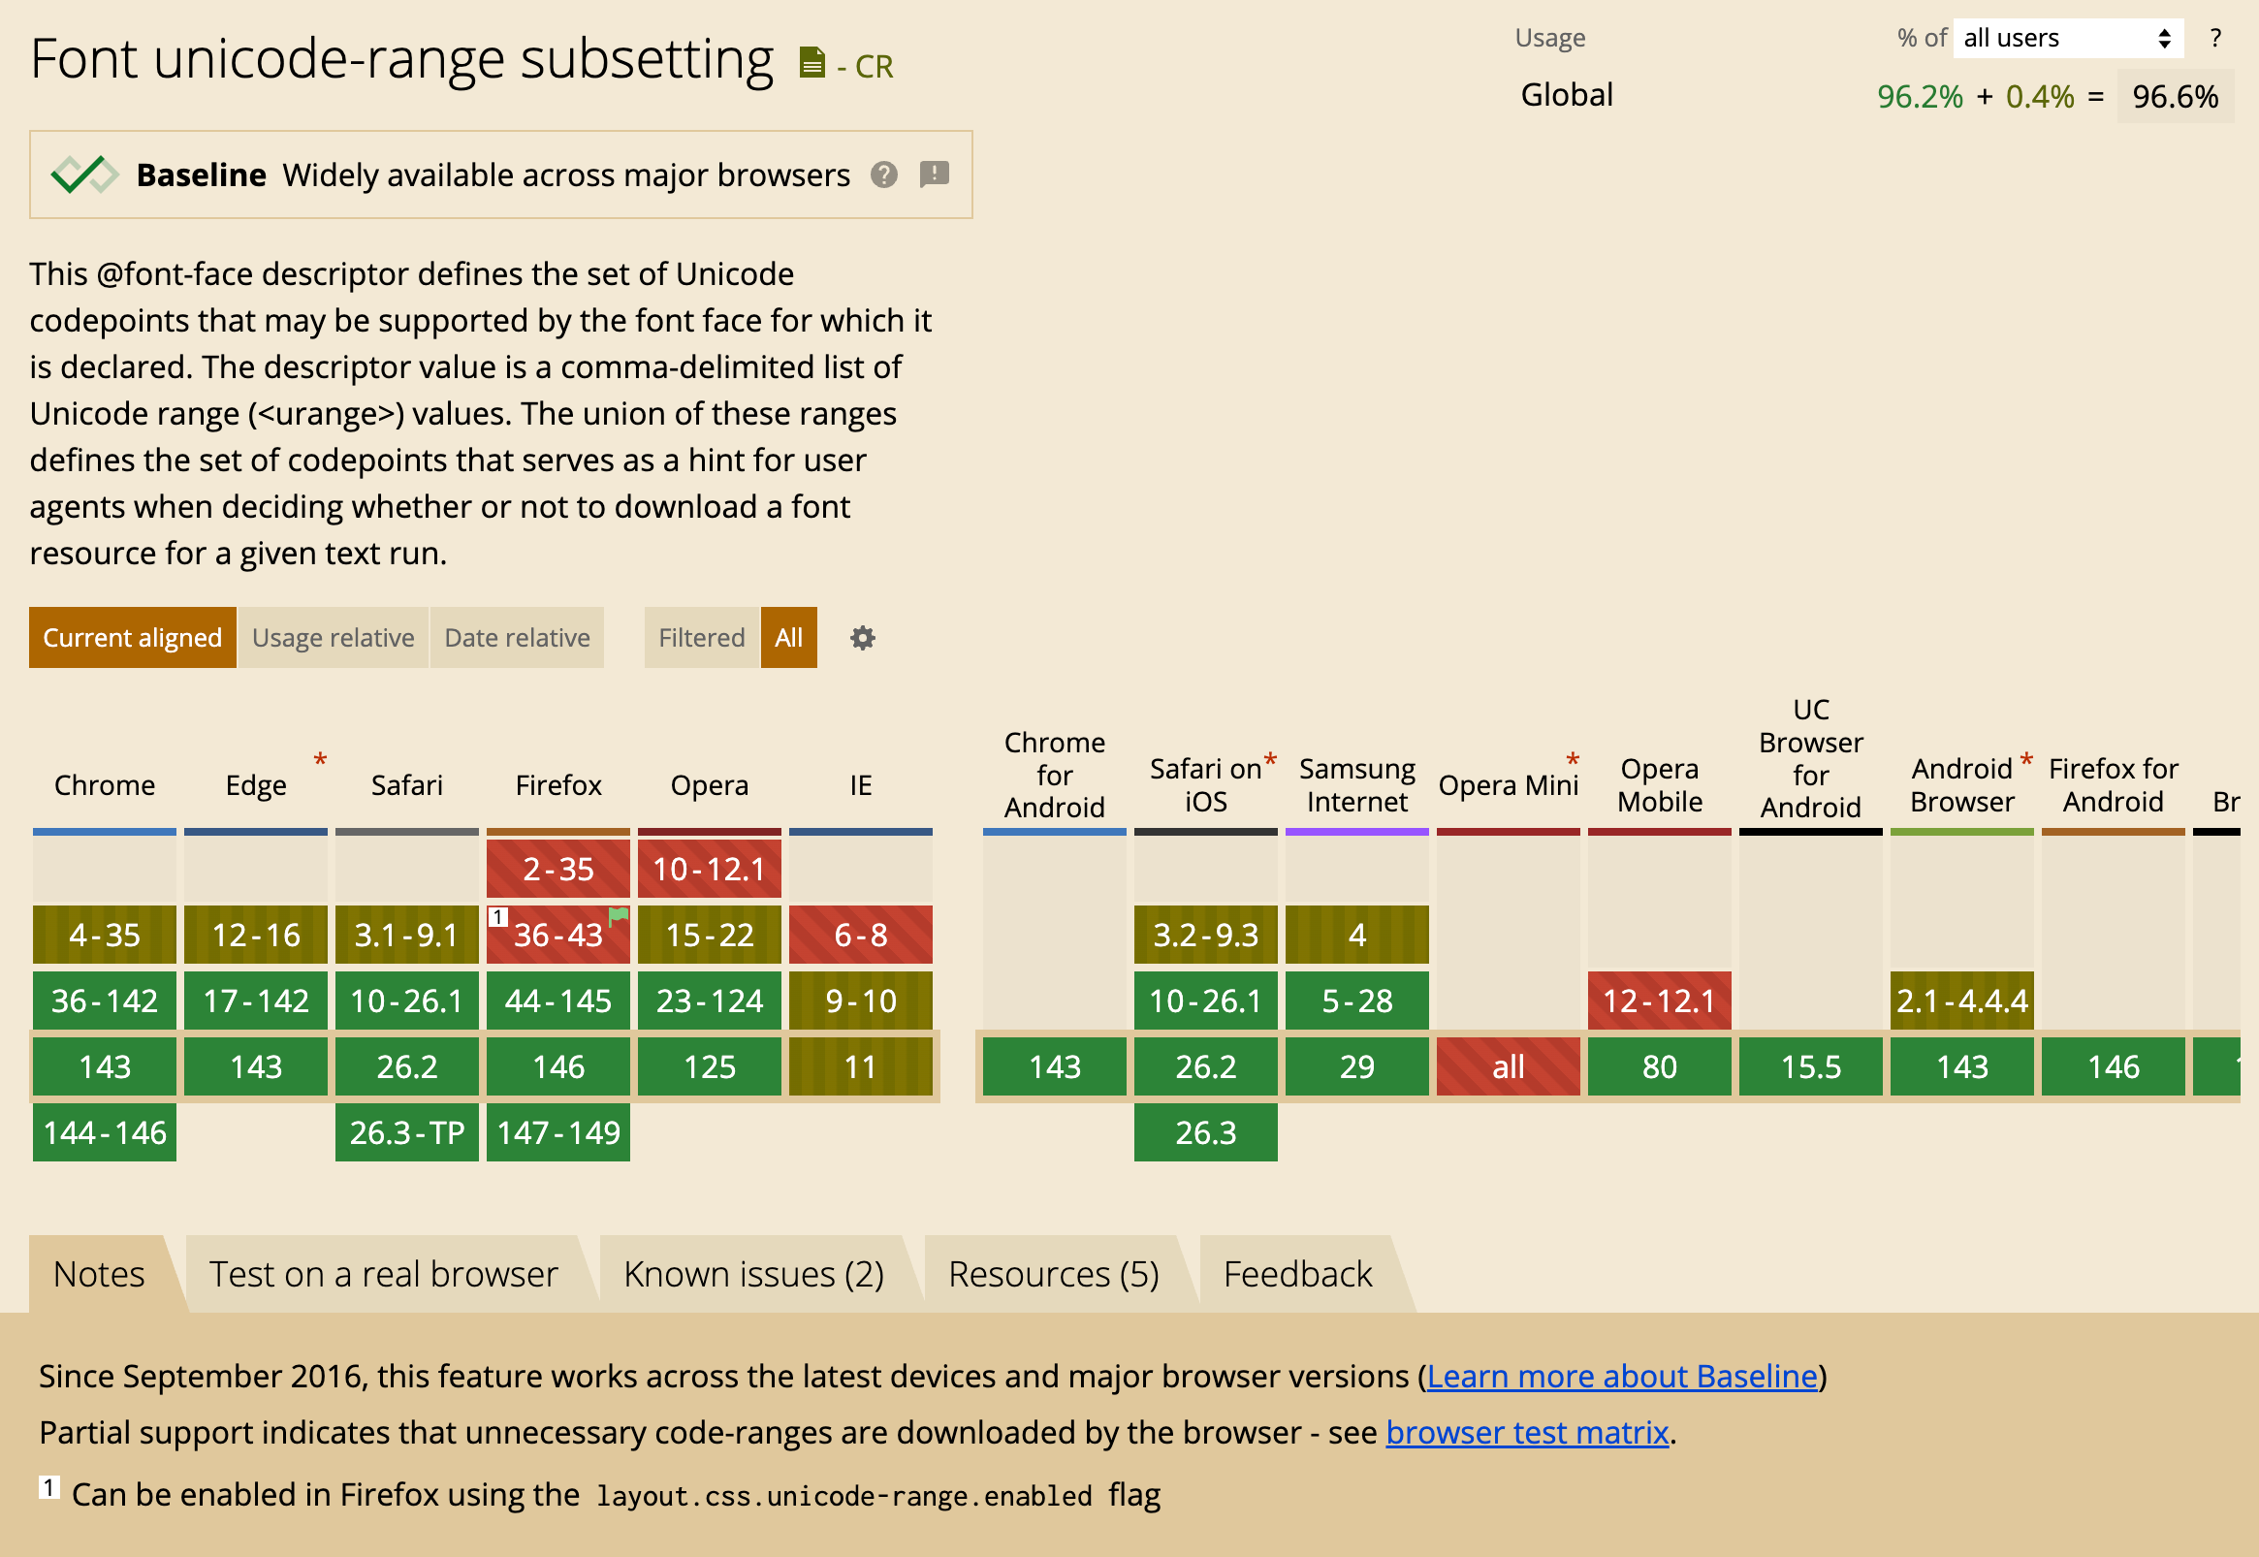Open the 'browser test matrix' link

[x=1527, y=1432]
